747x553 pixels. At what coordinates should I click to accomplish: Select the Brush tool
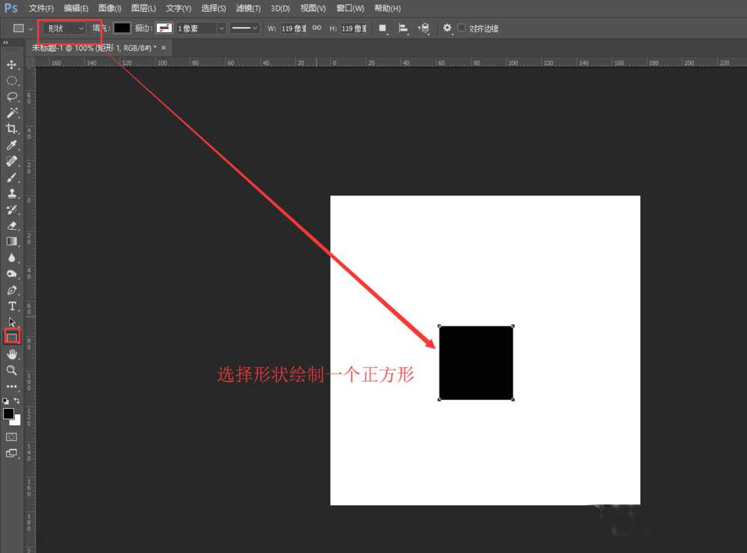(11, 177)
